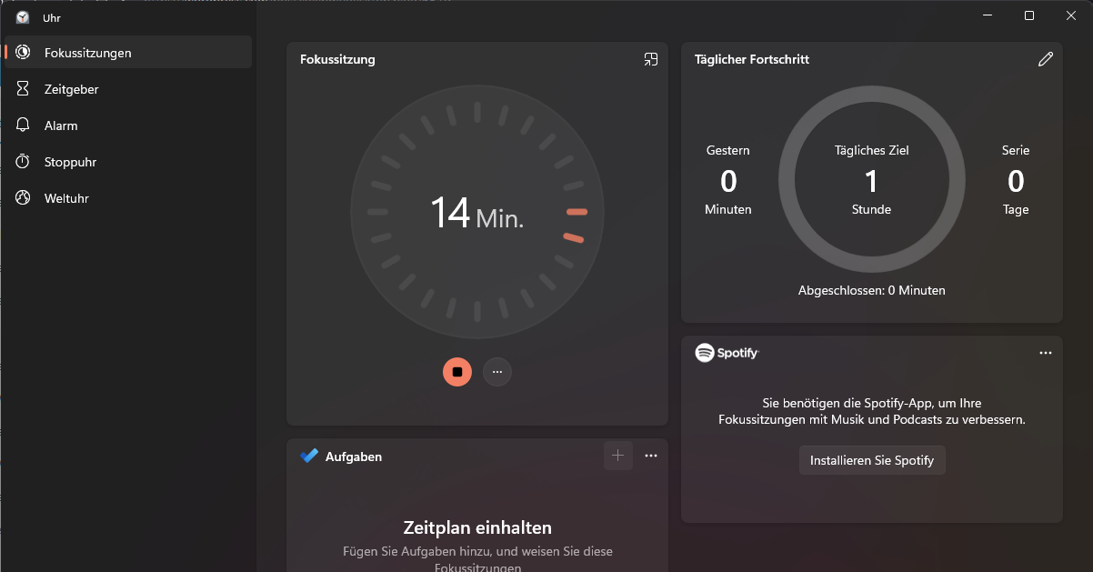Click the 14 Min. focus timer dial
Image resolution: width=1093 pixels, height=572 pixels.
[476, 212]
